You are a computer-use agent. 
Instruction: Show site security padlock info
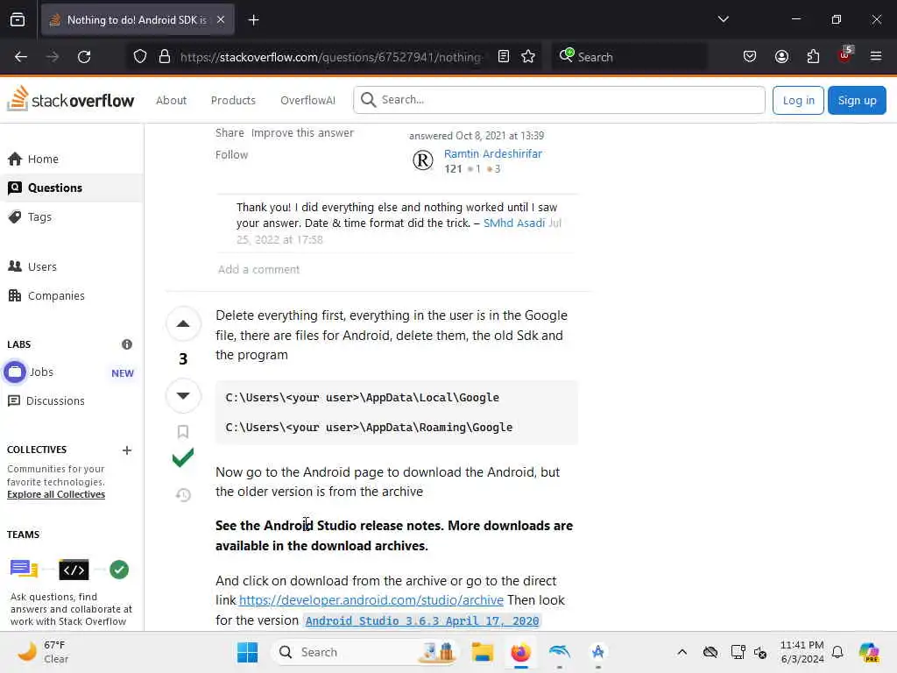click(165, 57)
